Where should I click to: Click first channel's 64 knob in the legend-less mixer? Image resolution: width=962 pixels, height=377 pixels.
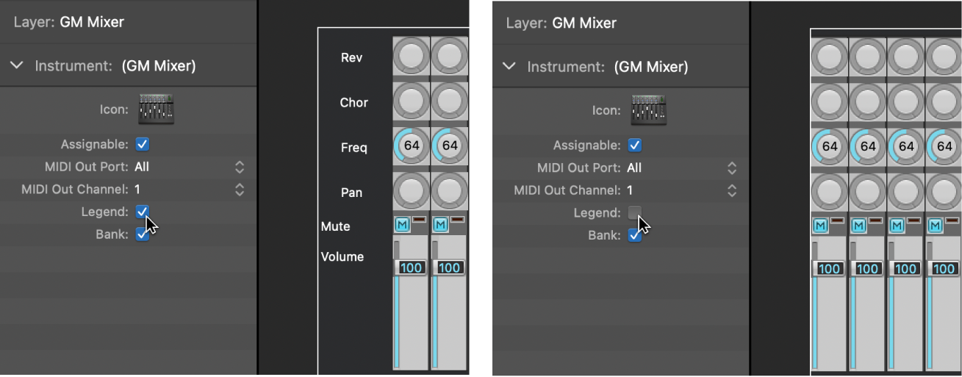tap(830, 146)
